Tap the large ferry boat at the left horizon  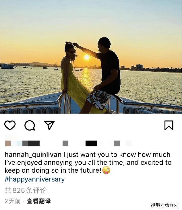tap(7, 66)
